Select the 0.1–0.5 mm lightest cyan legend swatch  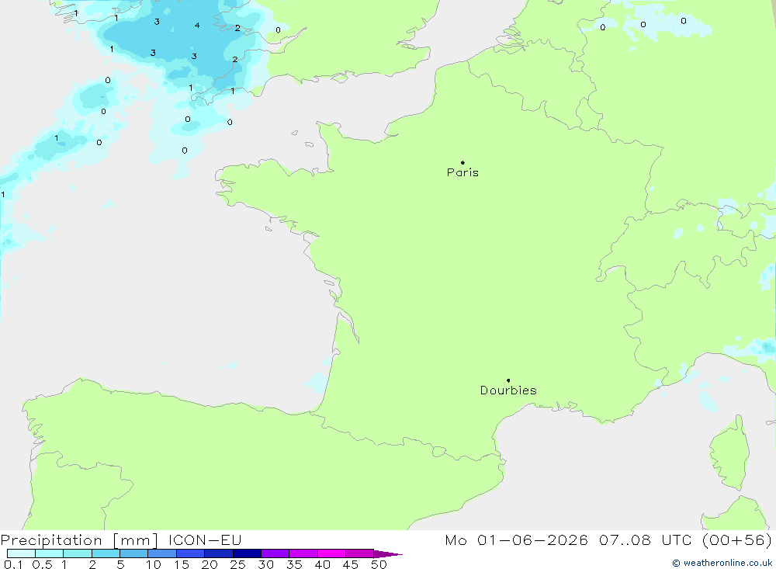tap(21, 553)
